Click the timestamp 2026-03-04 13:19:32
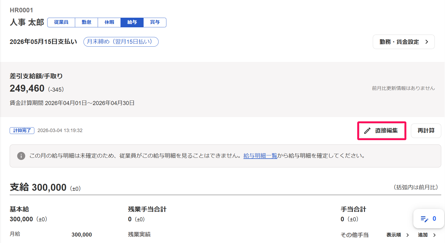 click(x=60, y=130)
